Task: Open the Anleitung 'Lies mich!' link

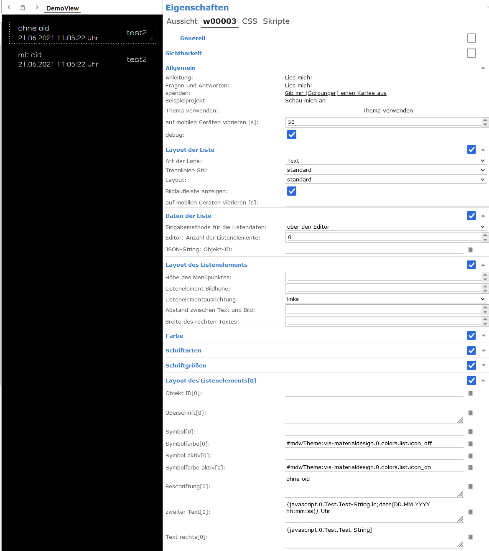Action: click(x=298, y=78)
